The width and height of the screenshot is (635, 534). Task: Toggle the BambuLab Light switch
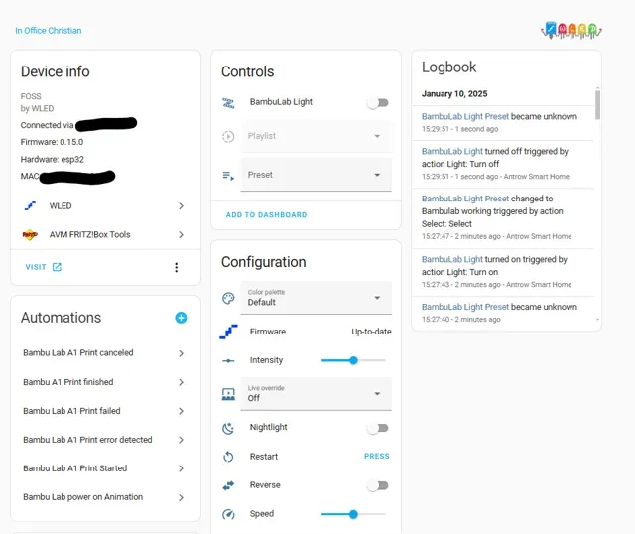[x=378, y=103]
